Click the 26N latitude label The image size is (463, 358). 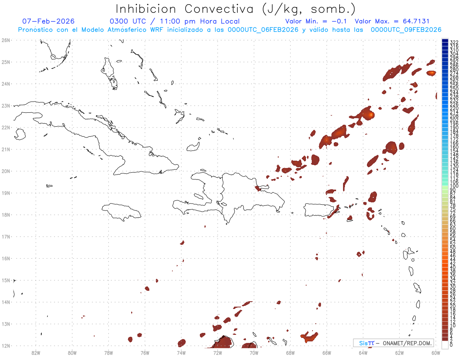tap(5, 40)
